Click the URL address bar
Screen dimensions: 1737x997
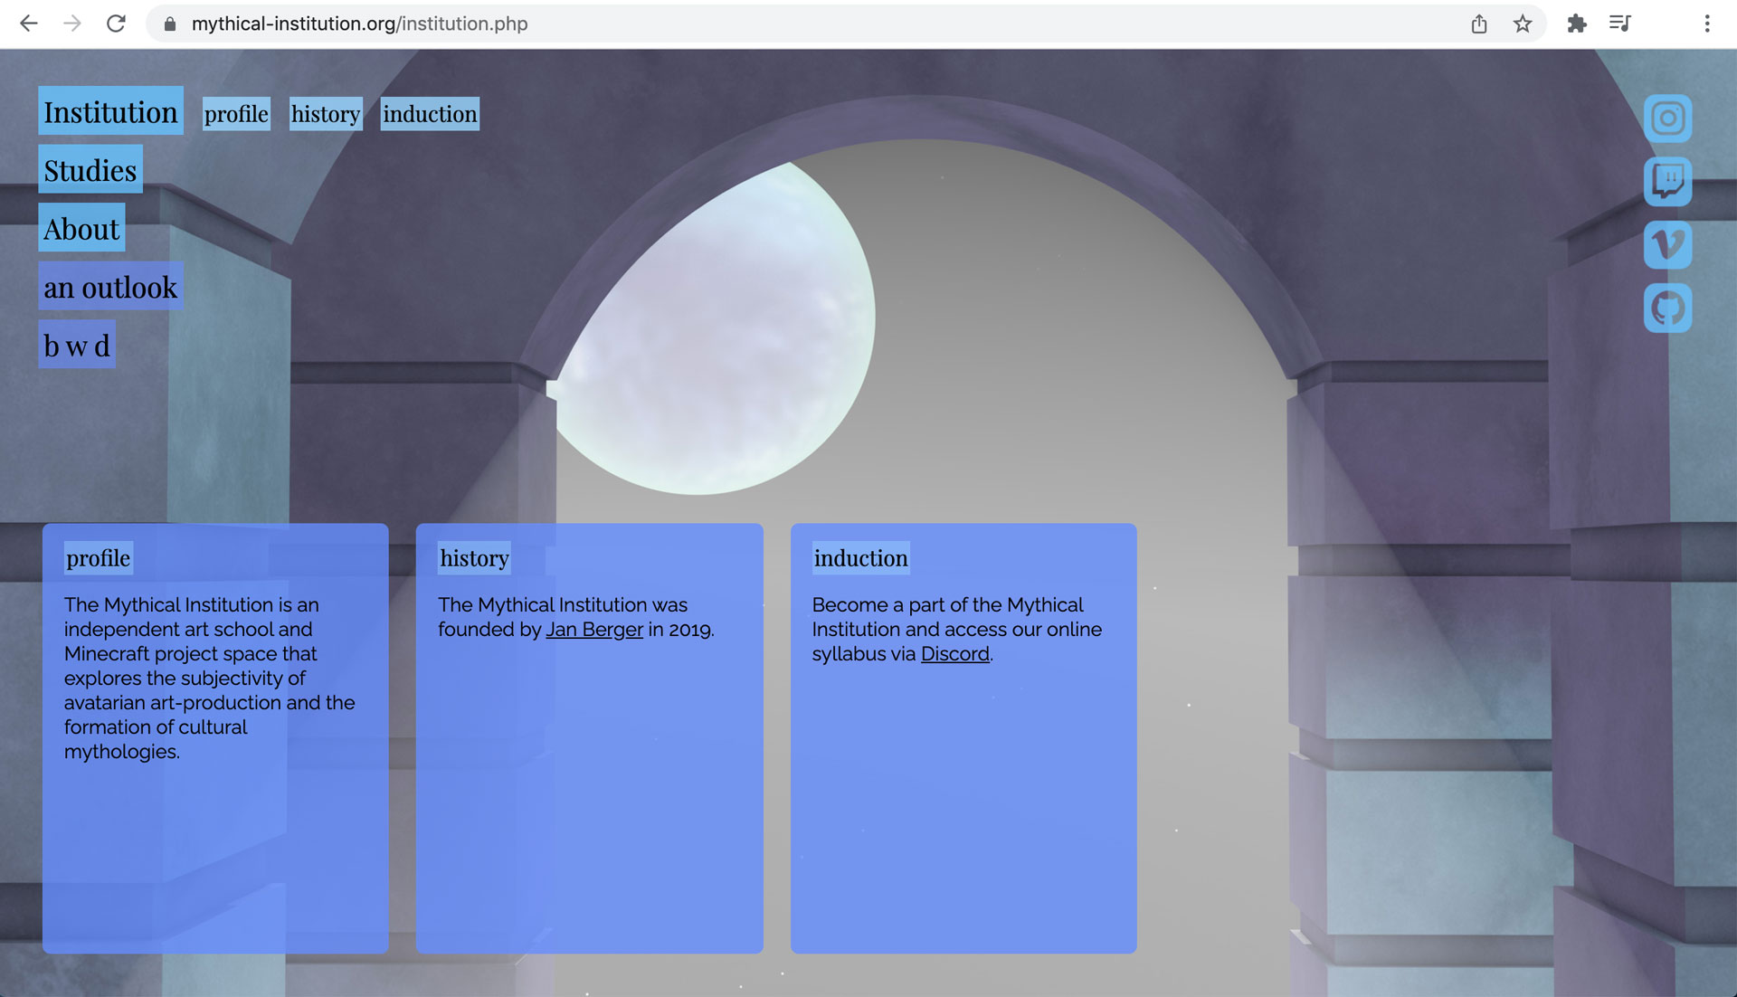coord(724,24)
